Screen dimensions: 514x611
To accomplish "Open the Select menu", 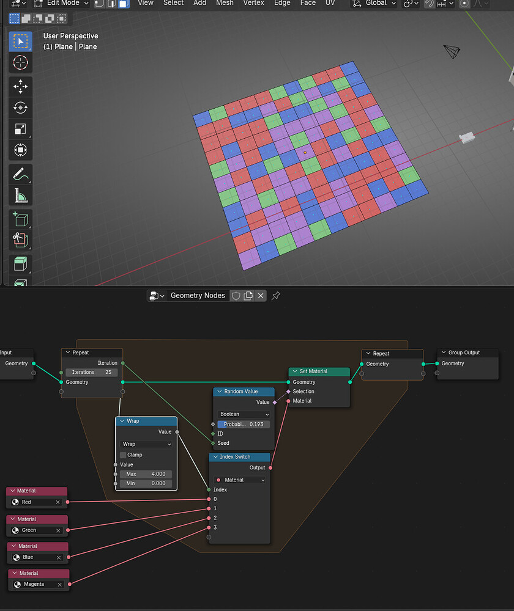I will click(173, 3).
